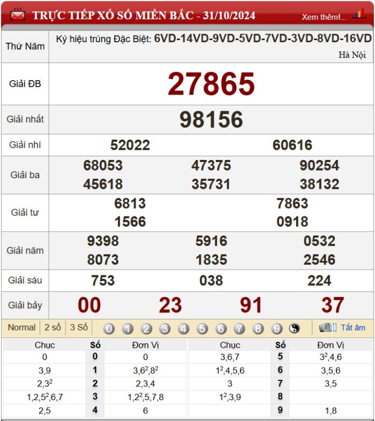Screen dimensions: 375x421
Task: Select the digit 7 filter ball
Action: point(239,328)
